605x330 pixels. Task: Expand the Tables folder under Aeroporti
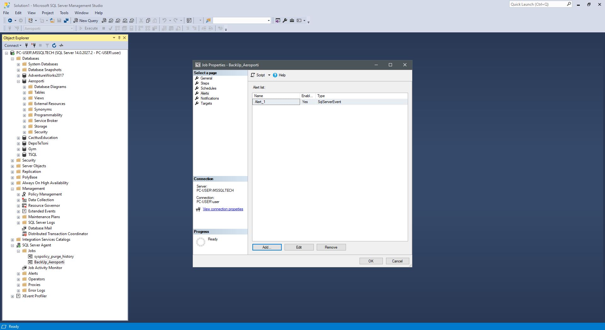(x=25, y=93)
